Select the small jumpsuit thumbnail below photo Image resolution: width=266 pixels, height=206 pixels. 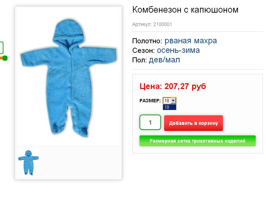(x=28, y=162)
